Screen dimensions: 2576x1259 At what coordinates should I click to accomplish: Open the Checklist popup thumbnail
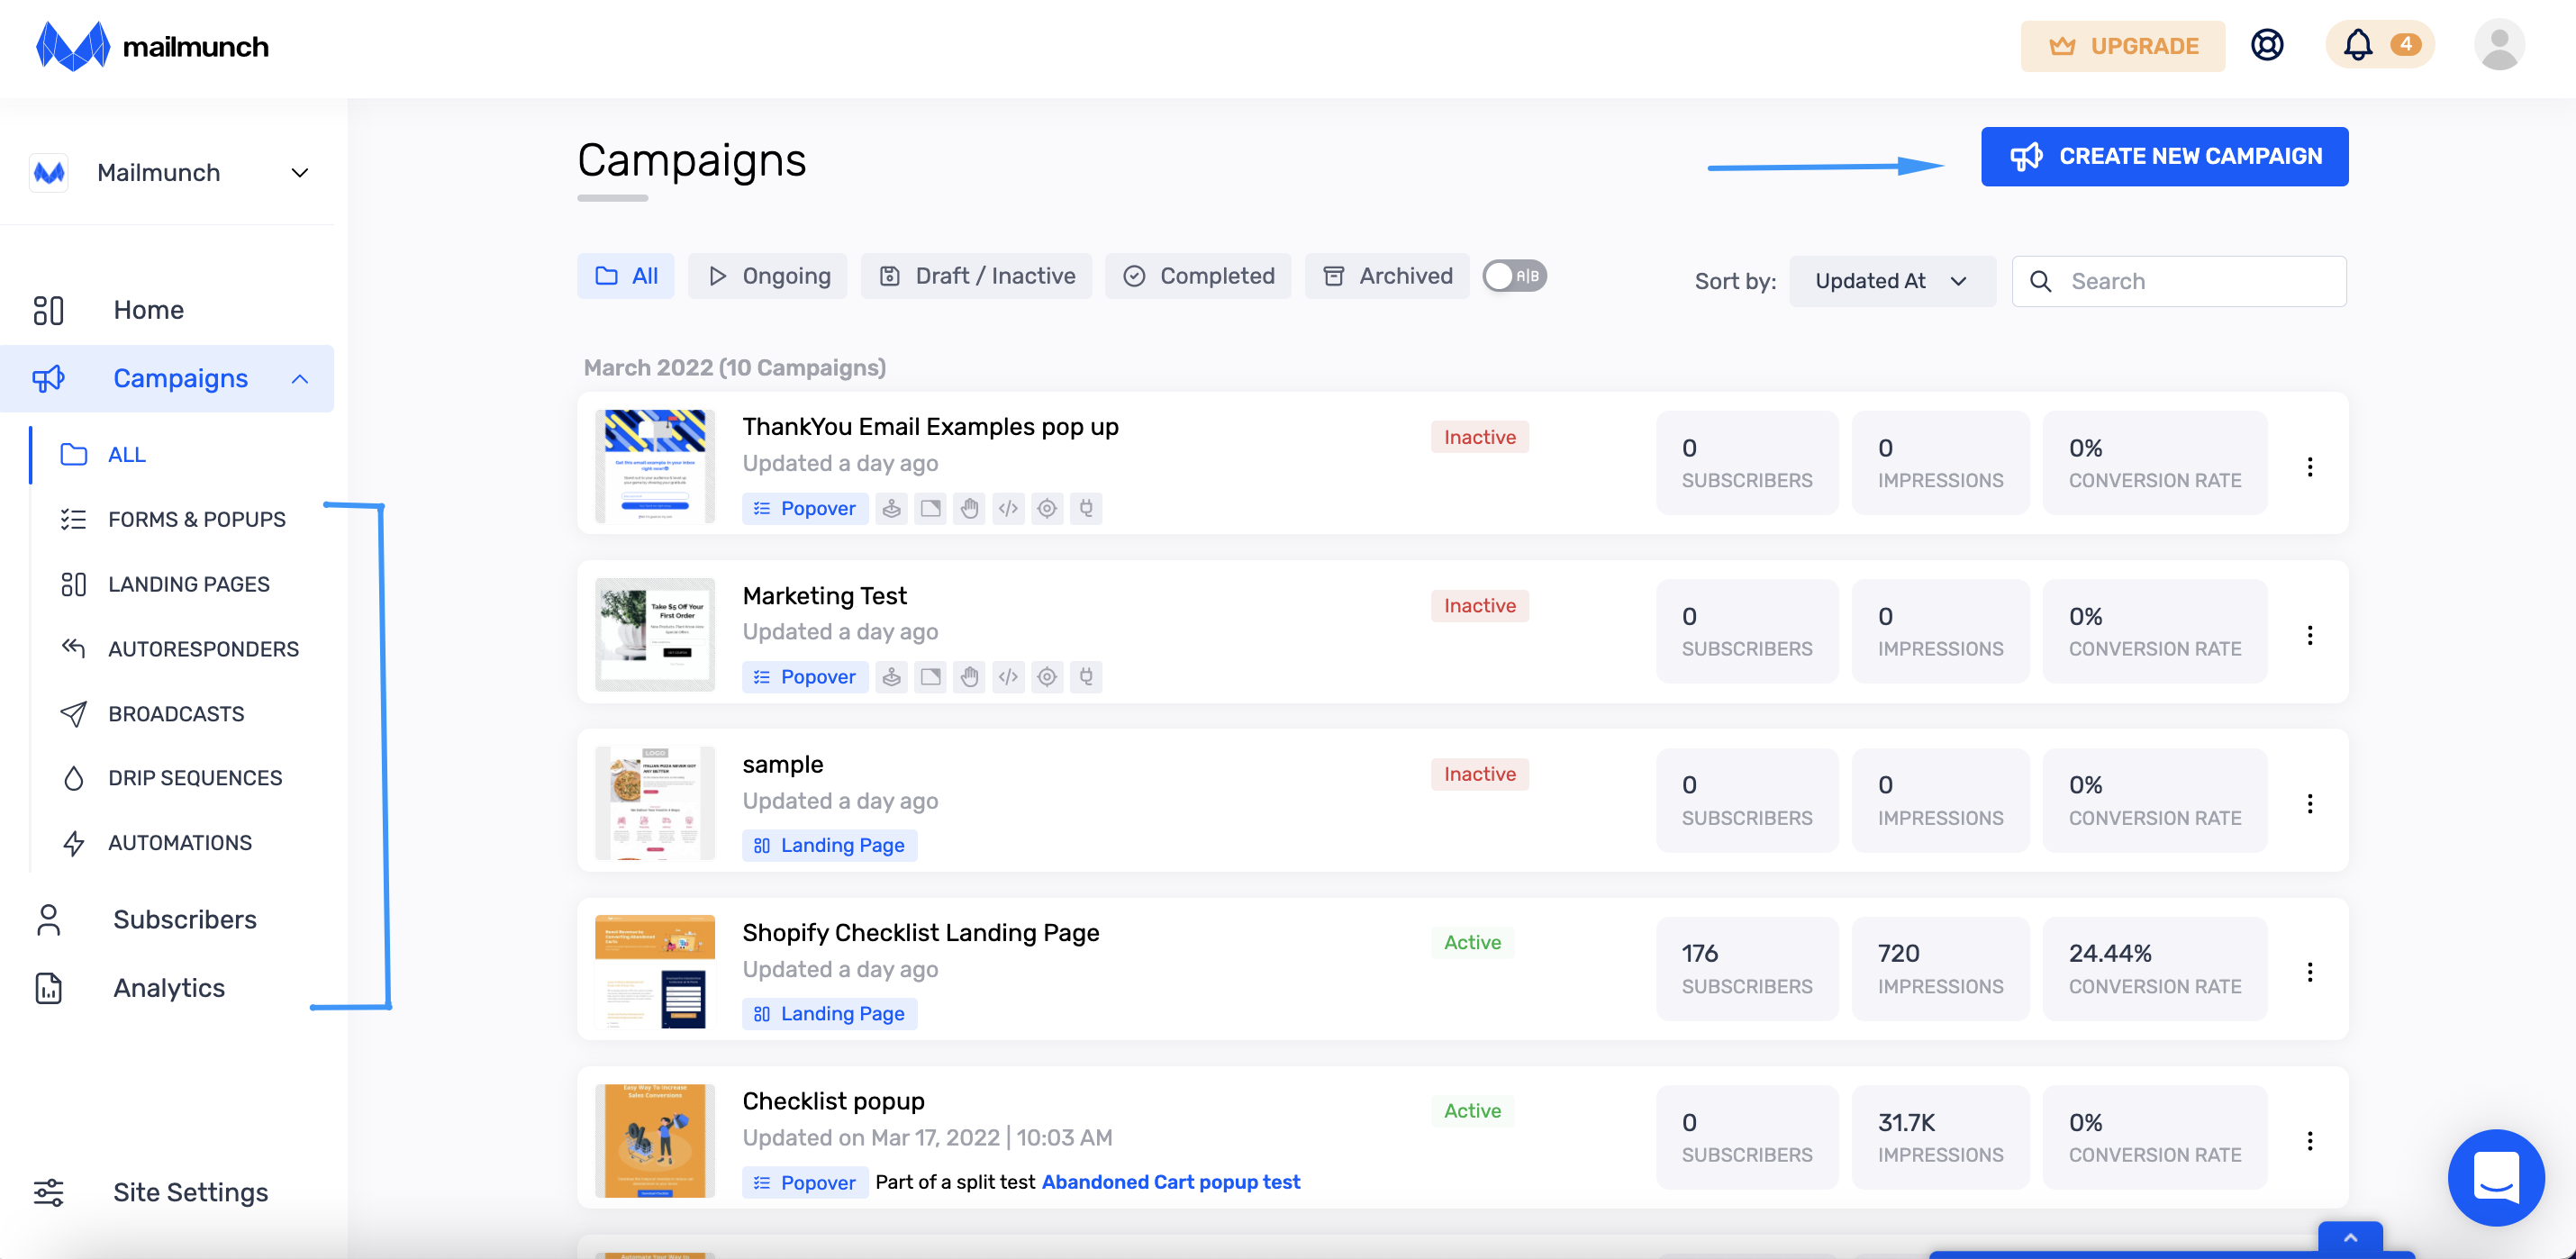click(654, 1140)
